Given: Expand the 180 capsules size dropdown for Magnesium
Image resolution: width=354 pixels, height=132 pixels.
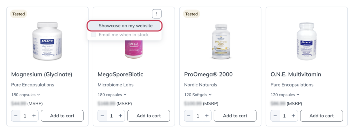Looking at the screenshot, I should [26, 95].
